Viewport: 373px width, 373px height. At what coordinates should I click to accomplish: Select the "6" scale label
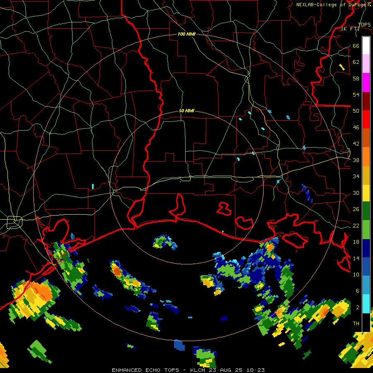tap(358, 291)
